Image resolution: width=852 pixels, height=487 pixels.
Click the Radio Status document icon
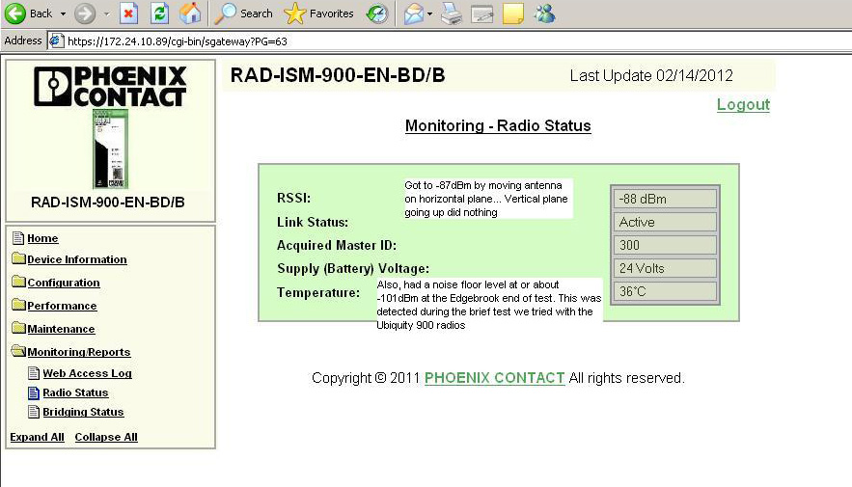click(34, 392)
